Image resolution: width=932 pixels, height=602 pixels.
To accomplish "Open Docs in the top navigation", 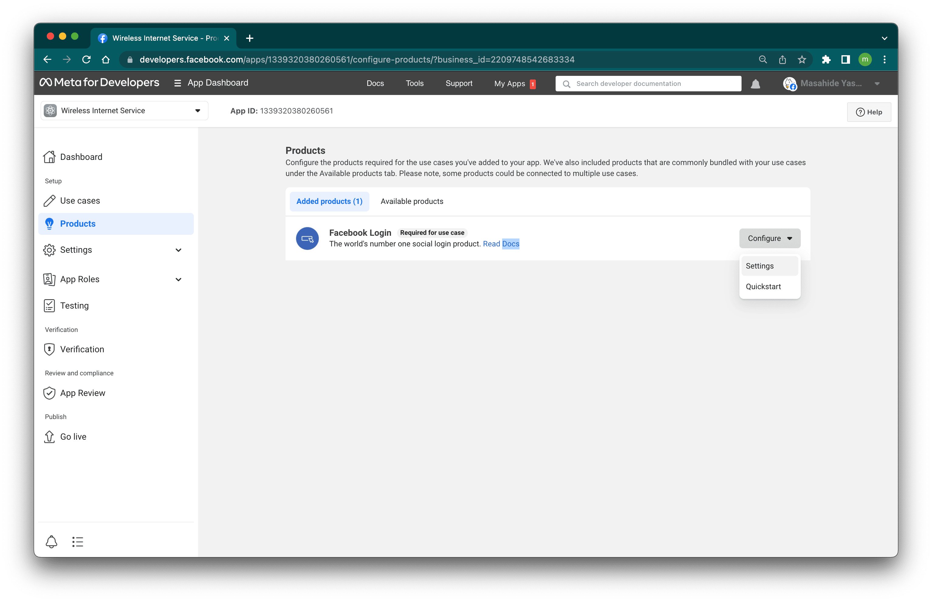I will [x=375, y=83].
